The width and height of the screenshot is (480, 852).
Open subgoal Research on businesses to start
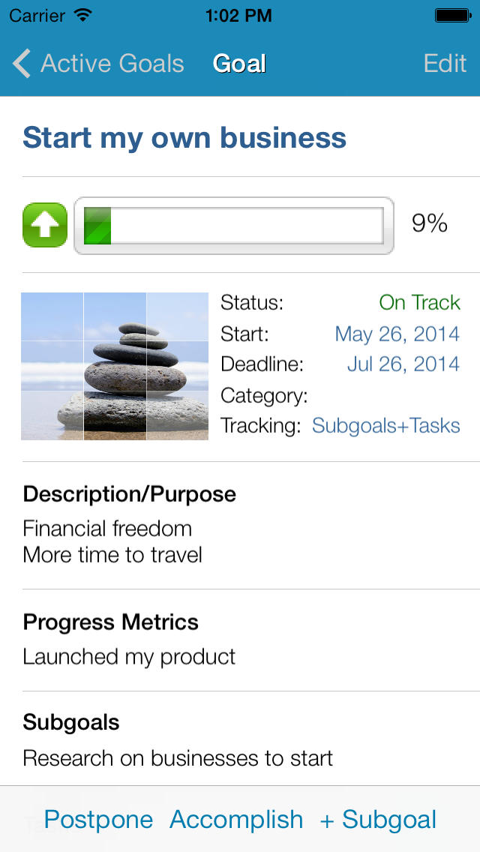pos(178,758)
